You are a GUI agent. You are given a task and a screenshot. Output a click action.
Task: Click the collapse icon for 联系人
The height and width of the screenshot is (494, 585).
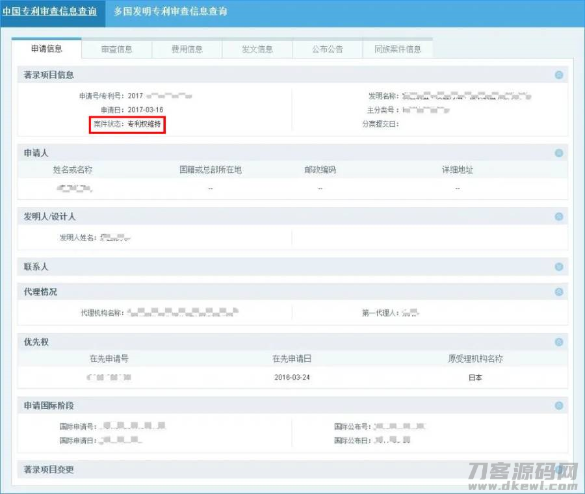pyautogui.click(x=559, y=266)
